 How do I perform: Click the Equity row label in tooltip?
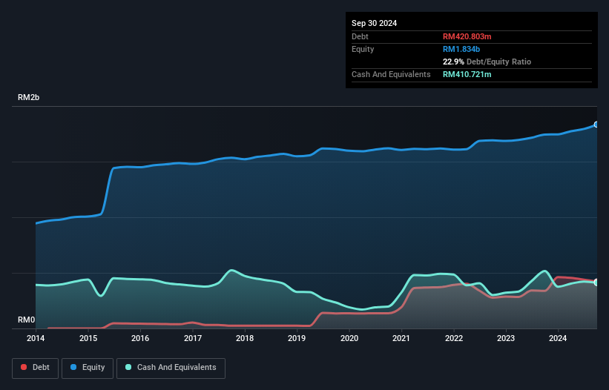click(x=363, y=49)
